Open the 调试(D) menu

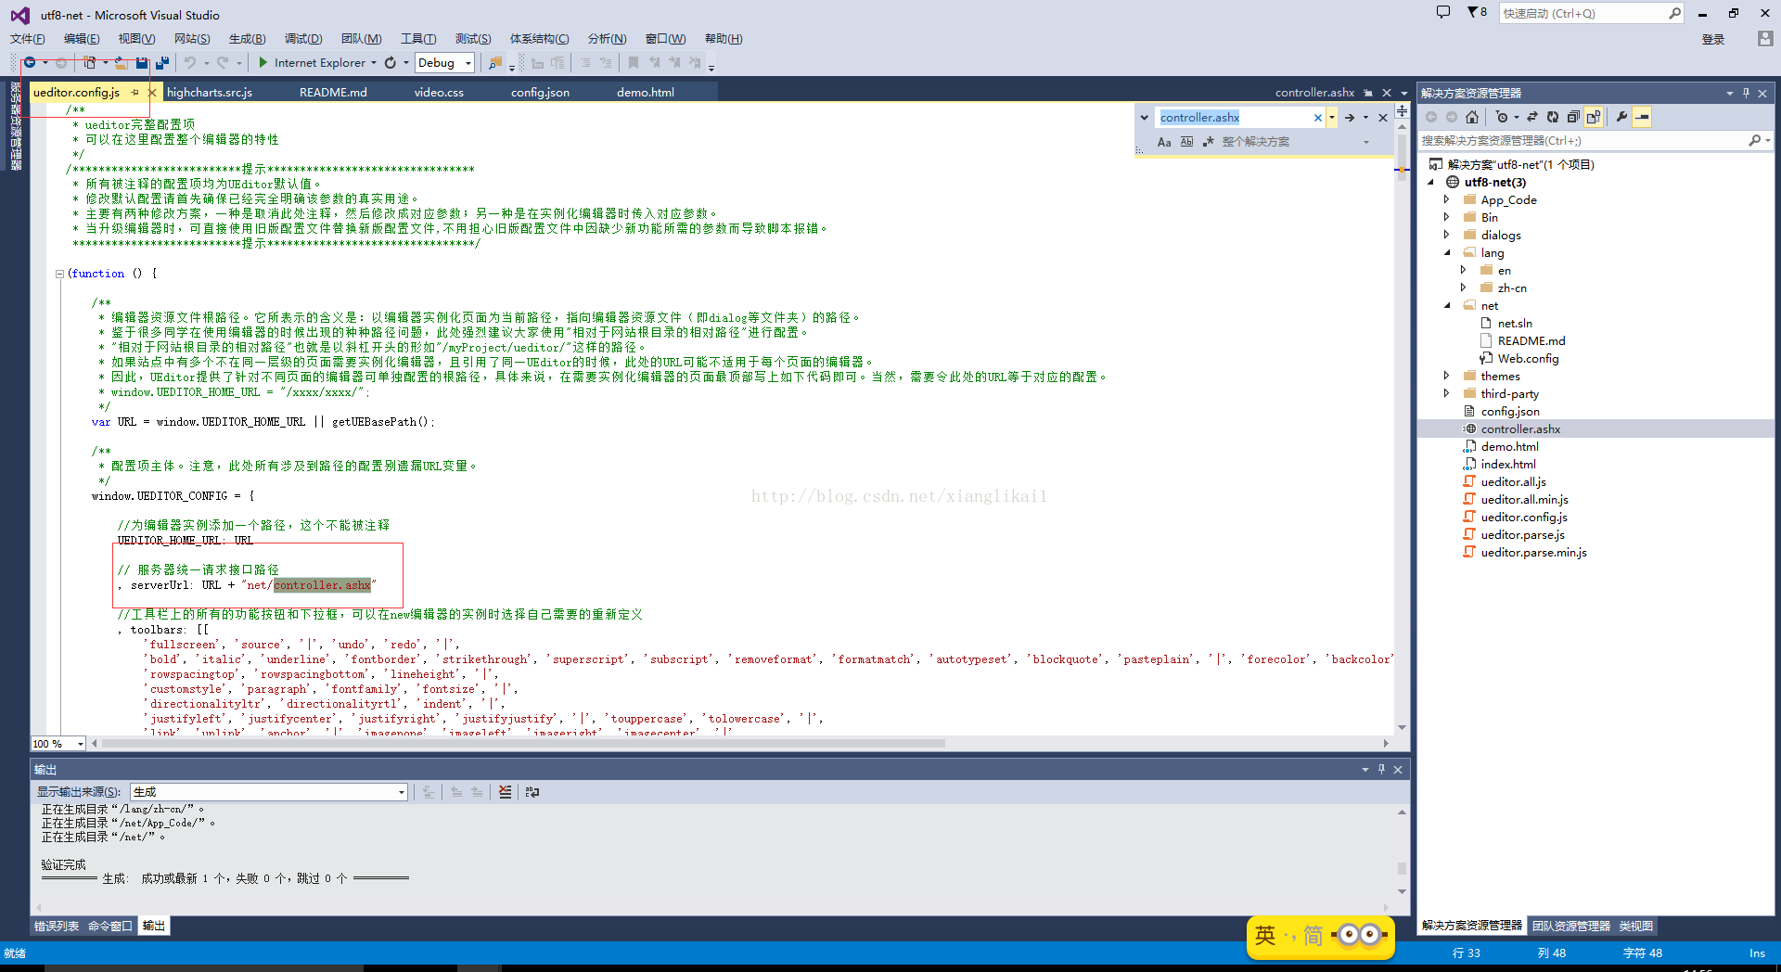coord(303,39)
